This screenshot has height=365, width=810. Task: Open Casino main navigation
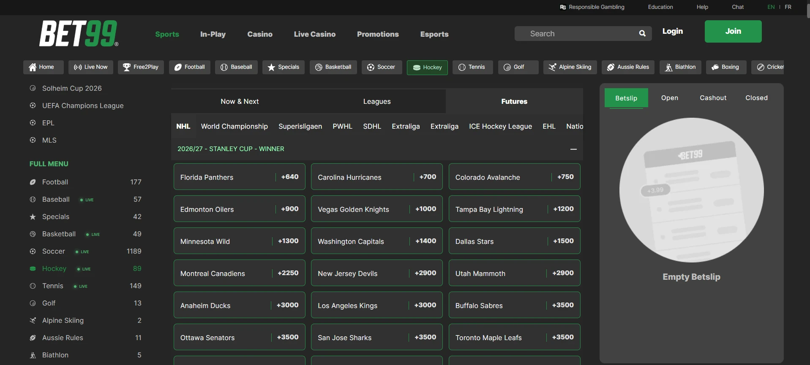260,34
